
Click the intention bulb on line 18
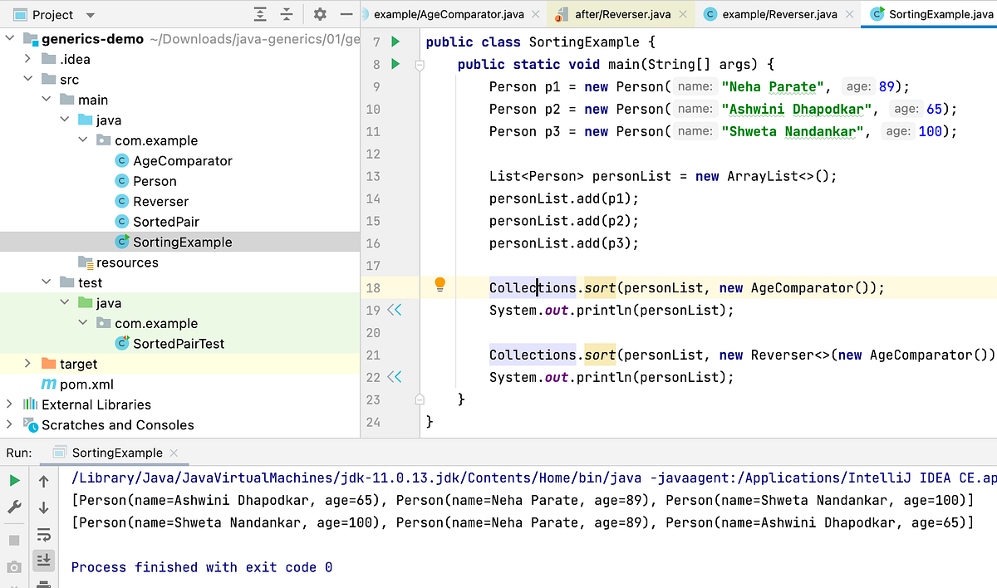tap(440, 287)
